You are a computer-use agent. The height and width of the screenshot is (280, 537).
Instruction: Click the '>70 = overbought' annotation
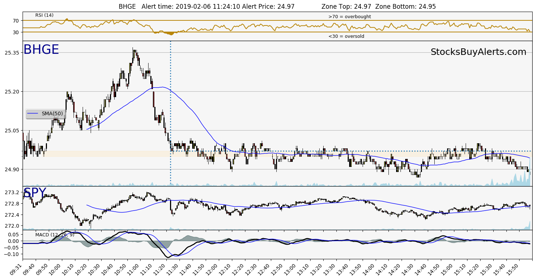(x=350, y=17)
